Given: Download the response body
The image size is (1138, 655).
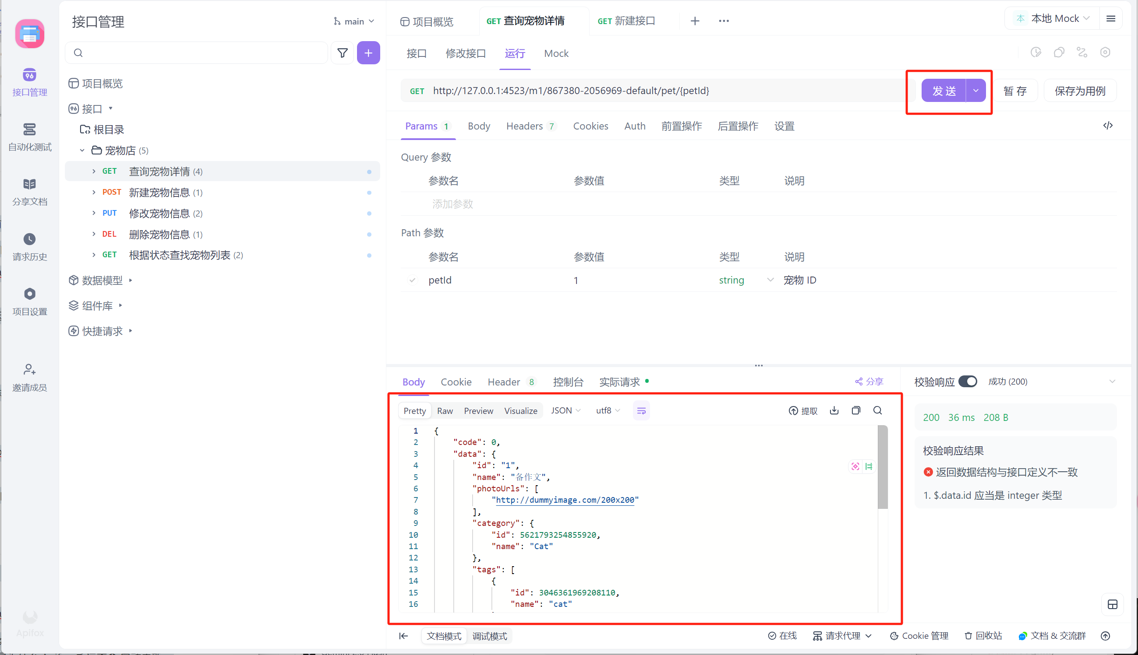Looking at the screenshot, I should point(834,410).
